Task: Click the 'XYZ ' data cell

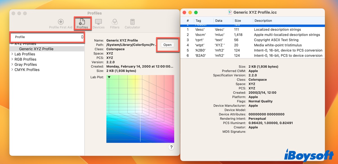Action: tap(219, 45)
